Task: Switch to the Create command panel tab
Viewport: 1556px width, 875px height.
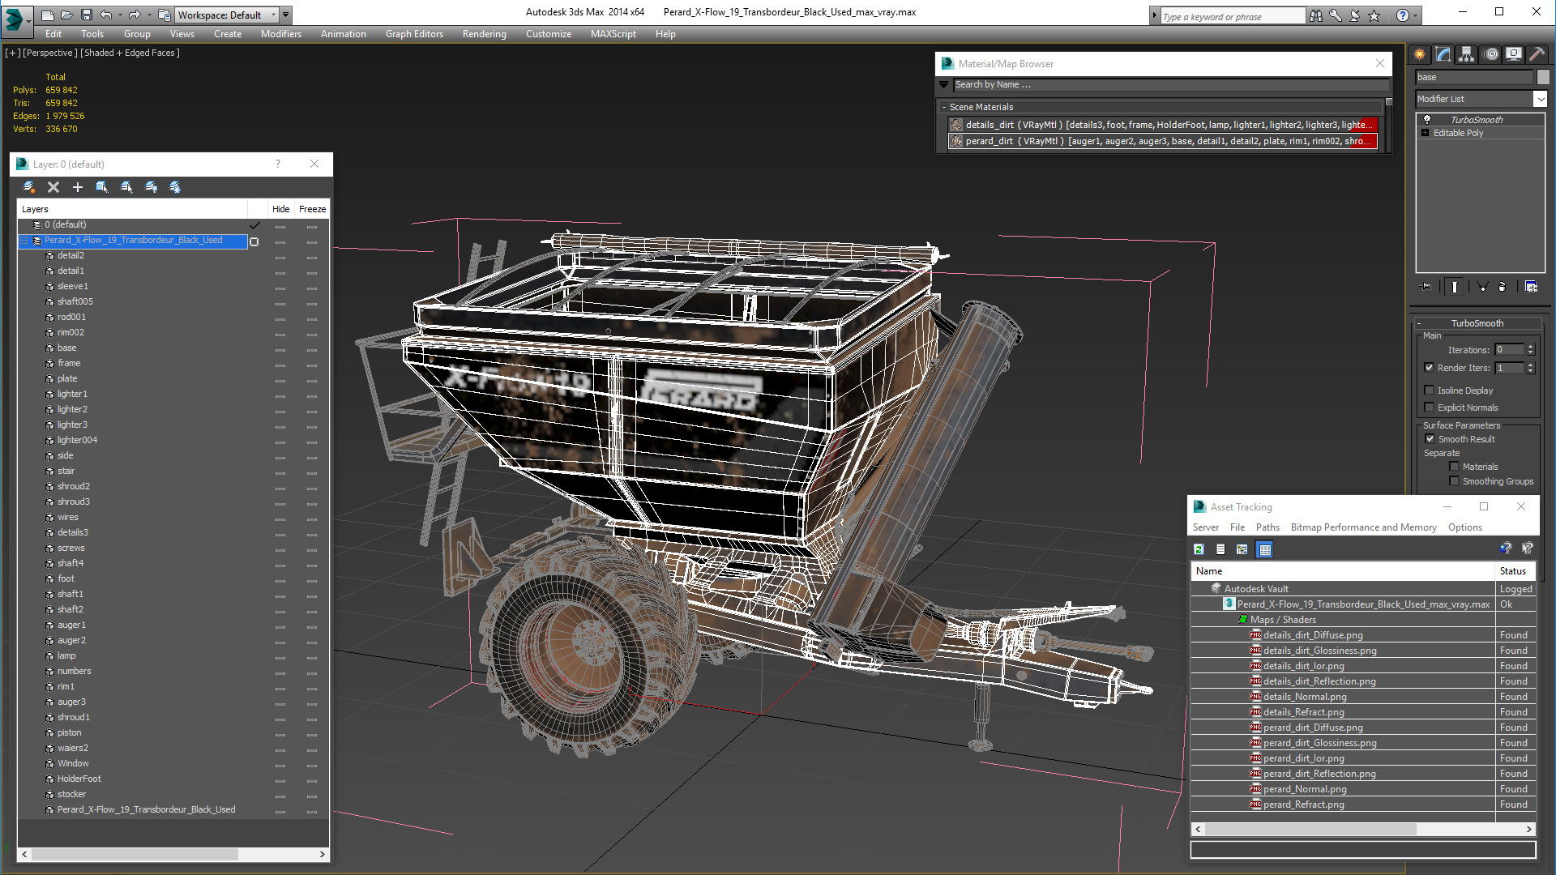Action: 1420,54
